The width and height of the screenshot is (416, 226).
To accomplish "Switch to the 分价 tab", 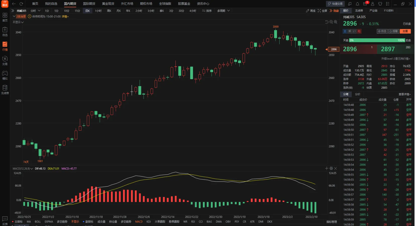I will pyautogui.click(x=358, y=94).
